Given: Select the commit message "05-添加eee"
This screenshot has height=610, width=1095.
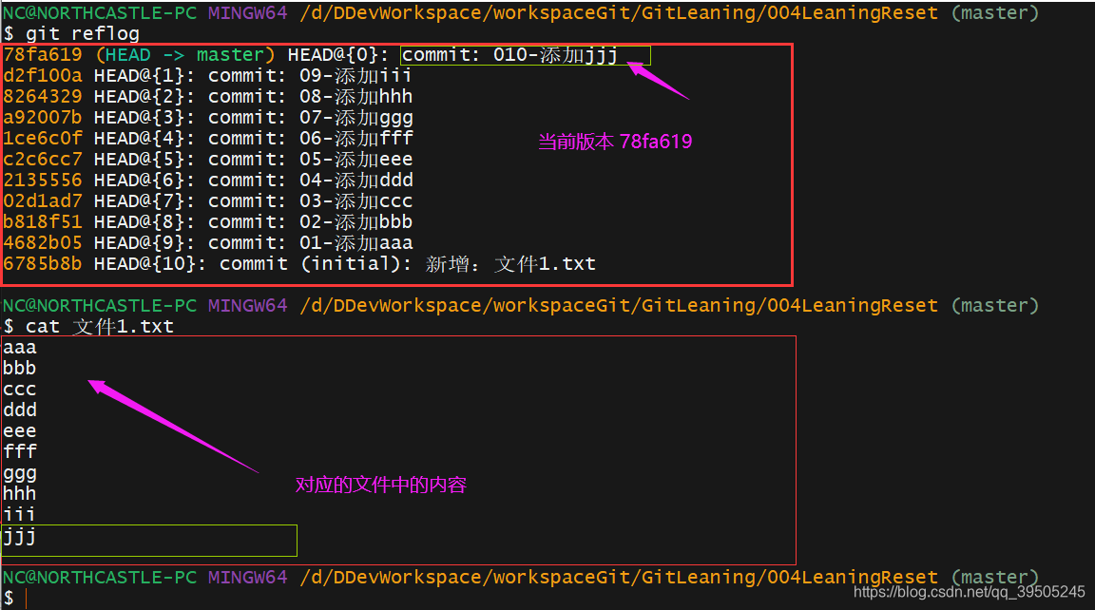Looking at the screenshot, I should pyautogui.click(x=356, y=159).
